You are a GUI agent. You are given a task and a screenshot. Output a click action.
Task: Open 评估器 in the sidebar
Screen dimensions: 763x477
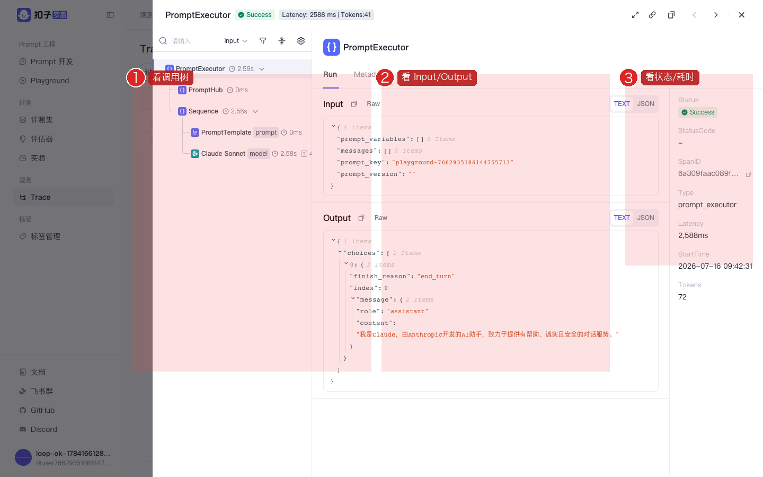tap(64, 139)
